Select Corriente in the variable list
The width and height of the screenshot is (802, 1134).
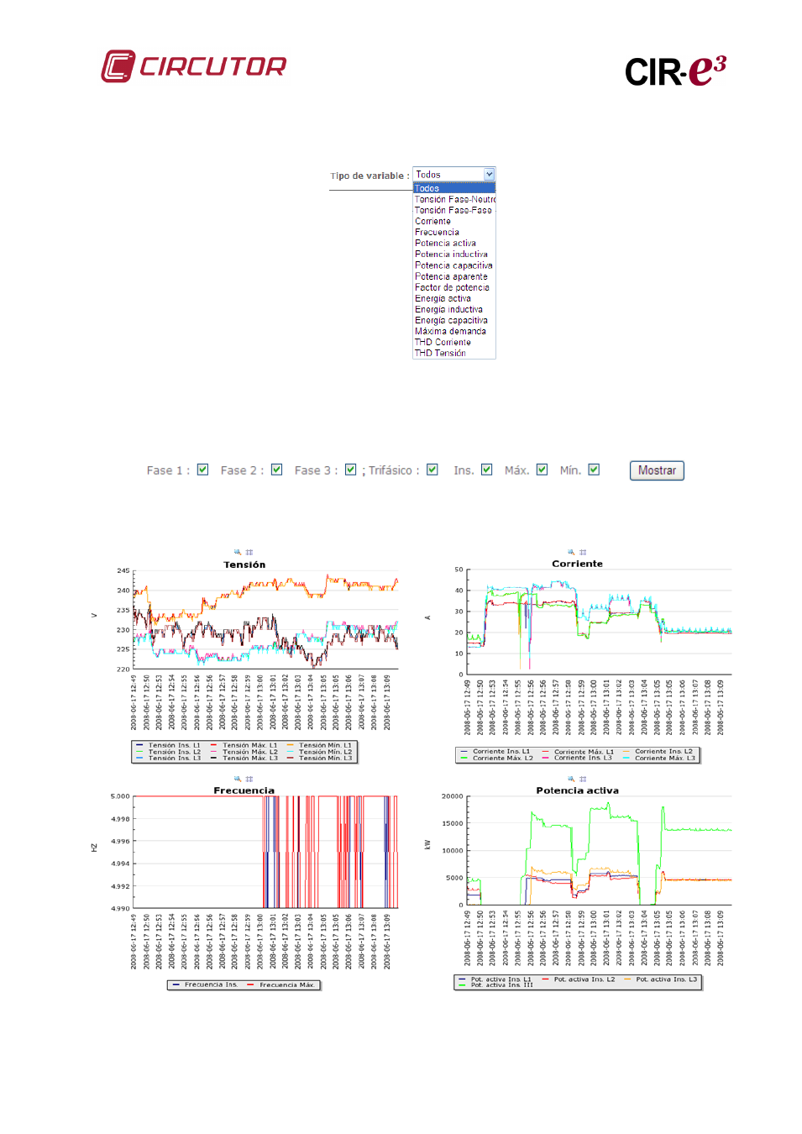454,221
